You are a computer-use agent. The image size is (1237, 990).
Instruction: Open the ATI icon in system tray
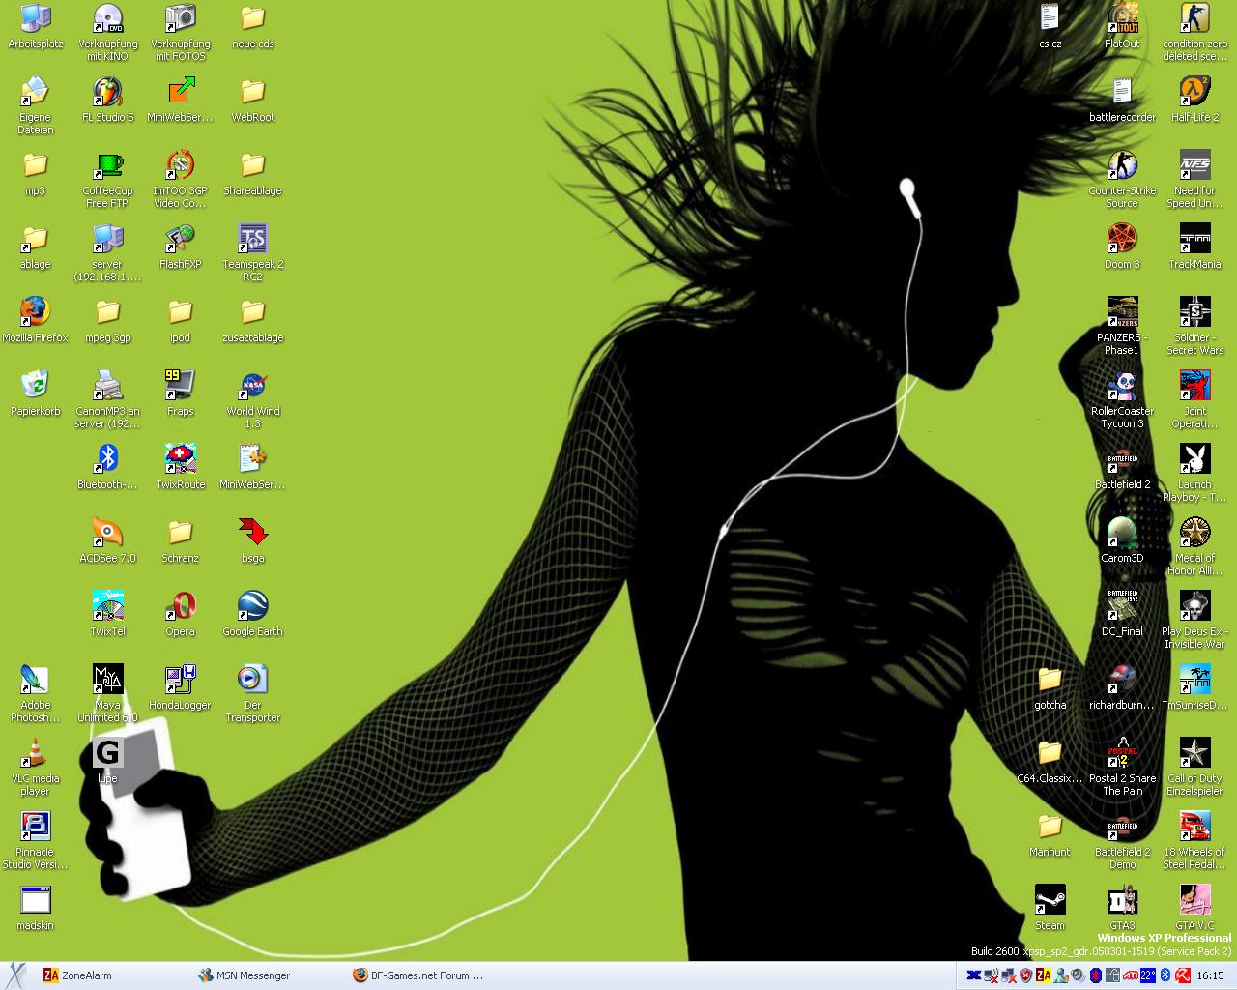[1130, 975]
